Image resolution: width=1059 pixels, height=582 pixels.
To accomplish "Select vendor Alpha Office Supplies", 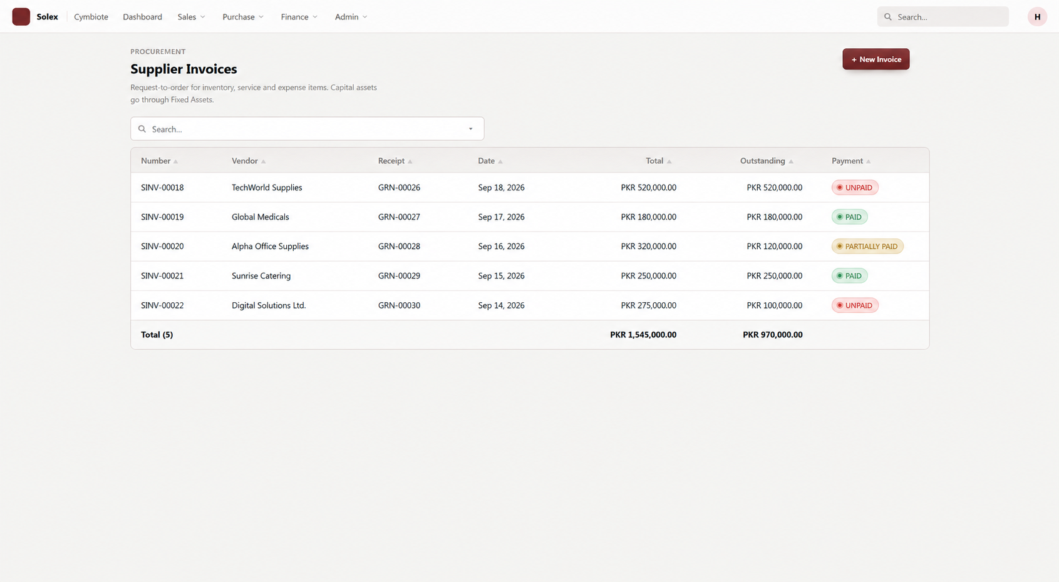I will pyautogui.click(x=270, y=247).
